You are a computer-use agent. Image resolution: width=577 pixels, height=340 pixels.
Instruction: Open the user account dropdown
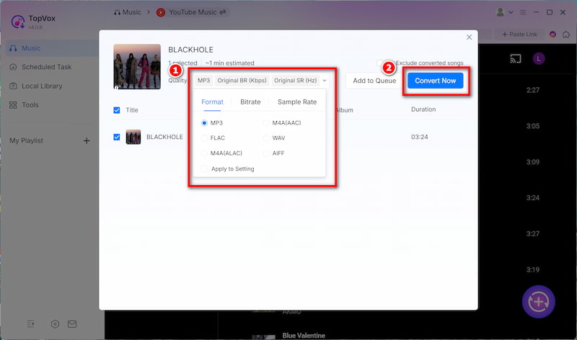pos(504,12)
